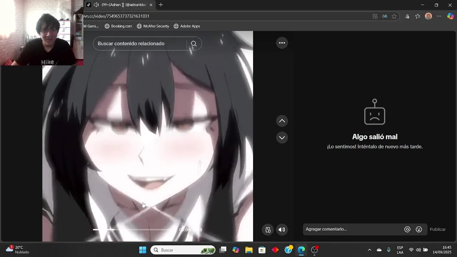This screenshot has width=457, height=257.
Task: Select the Adrian TikTok browser tab
Action: coord(120,5)
